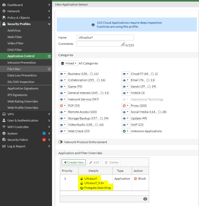Click the Dashboard gauge icon
The width and height of the screenshot is (199, 206).
pos(4,5)
